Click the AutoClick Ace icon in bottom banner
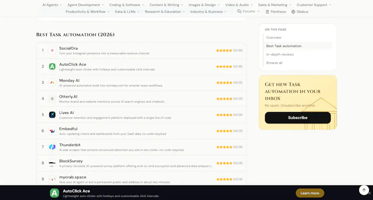This screenshot has height=200, width=373. (x=55, y=193)
